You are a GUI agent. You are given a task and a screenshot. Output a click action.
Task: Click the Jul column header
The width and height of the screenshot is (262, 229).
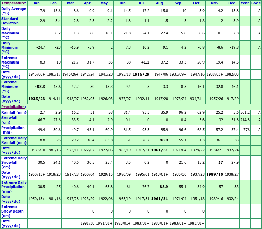tap(141, 3)
